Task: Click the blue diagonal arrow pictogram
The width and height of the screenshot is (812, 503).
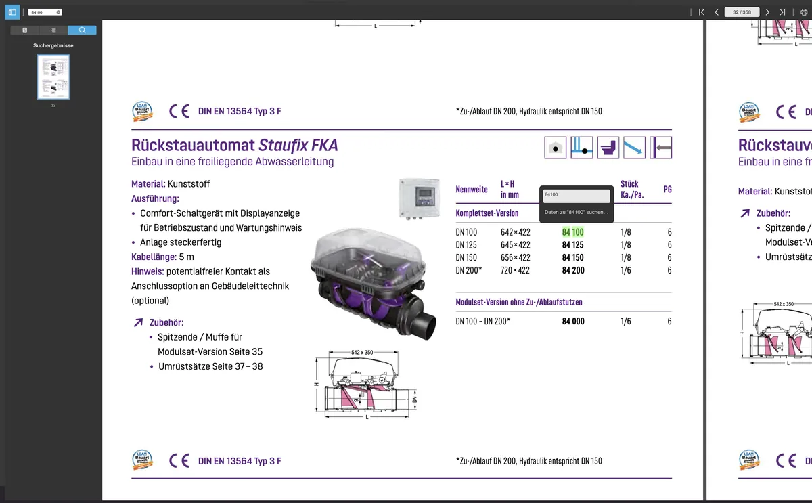Action: pyautogui.click(x=635, y=147)
